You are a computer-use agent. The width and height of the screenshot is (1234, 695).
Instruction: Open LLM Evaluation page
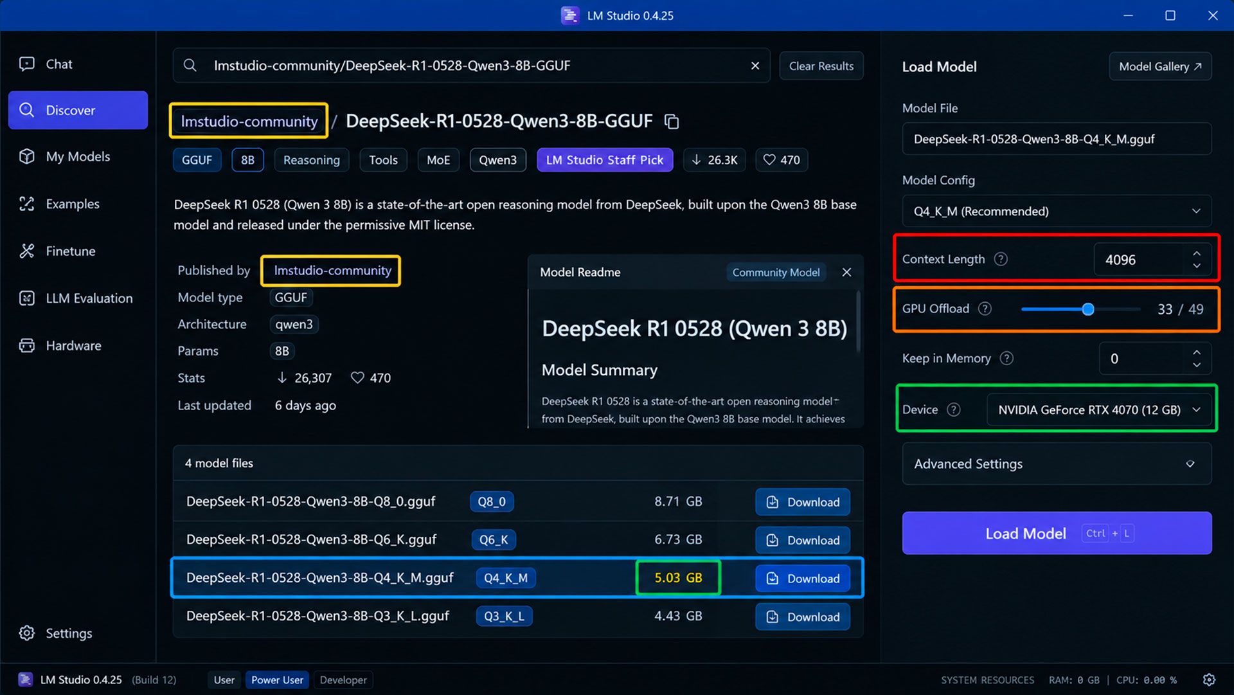click(76, 298)
